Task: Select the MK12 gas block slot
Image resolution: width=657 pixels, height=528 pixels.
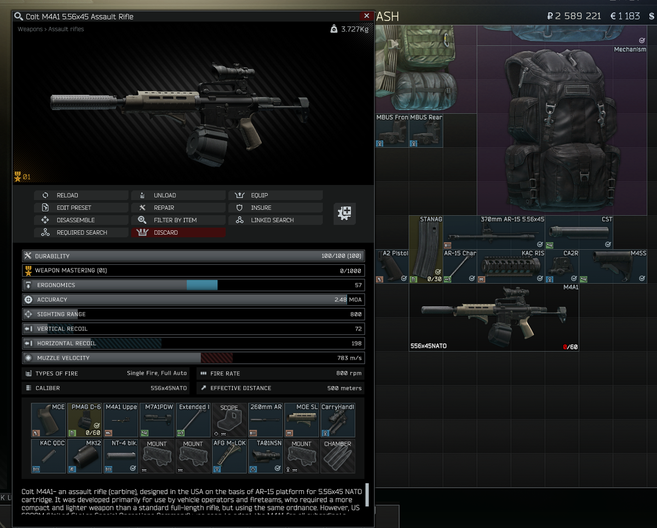Action: (x=85, y=456)
